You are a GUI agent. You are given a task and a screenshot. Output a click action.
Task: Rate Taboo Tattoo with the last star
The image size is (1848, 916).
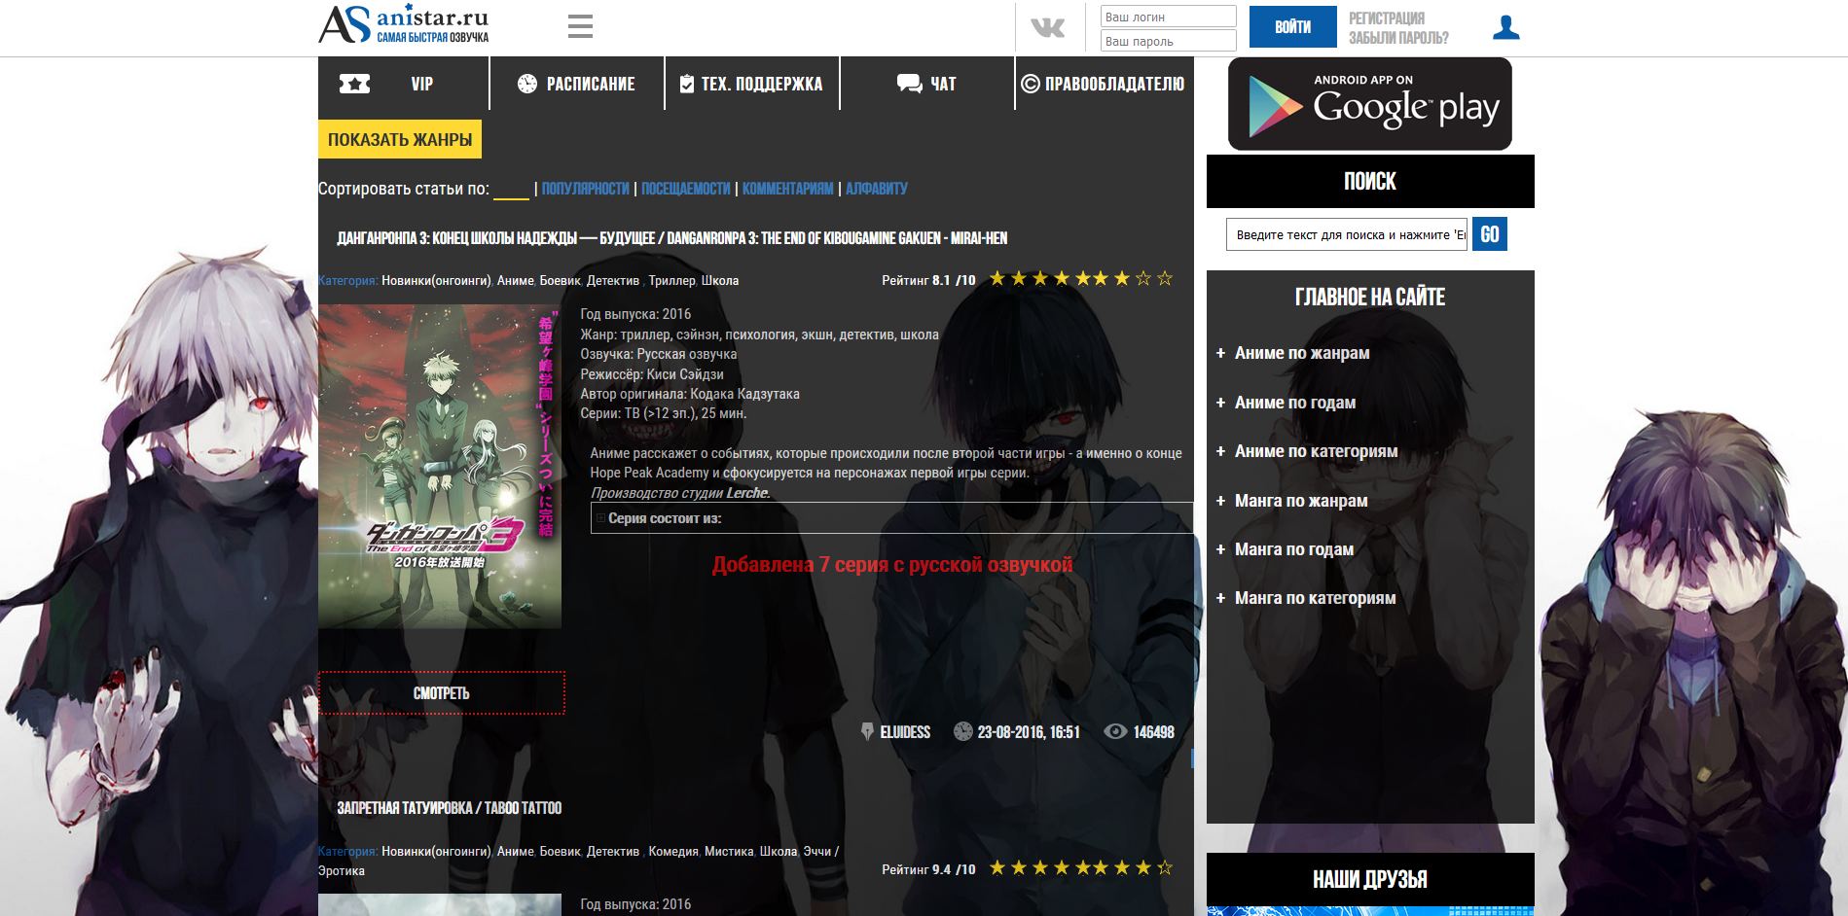1164,867
